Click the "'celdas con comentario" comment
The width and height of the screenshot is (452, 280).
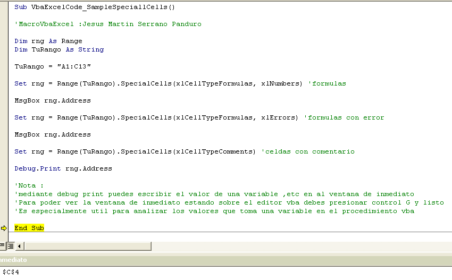tap(308, 151)
